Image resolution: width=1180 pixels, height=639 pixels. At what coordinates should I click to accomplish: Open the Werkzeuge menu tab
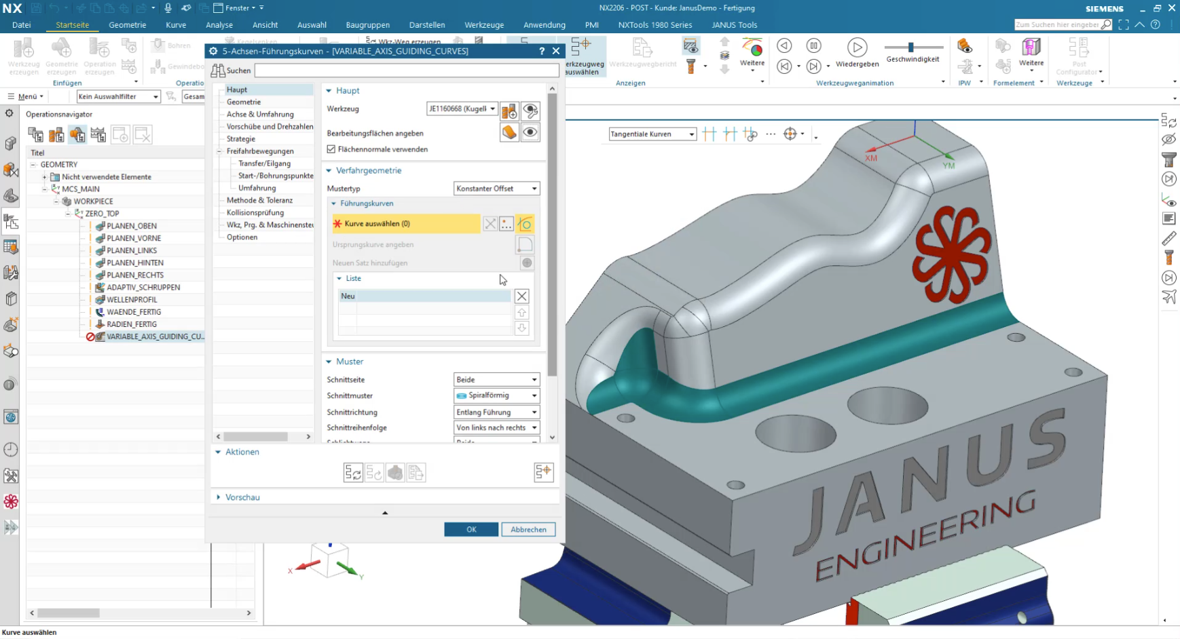[484, 25]
